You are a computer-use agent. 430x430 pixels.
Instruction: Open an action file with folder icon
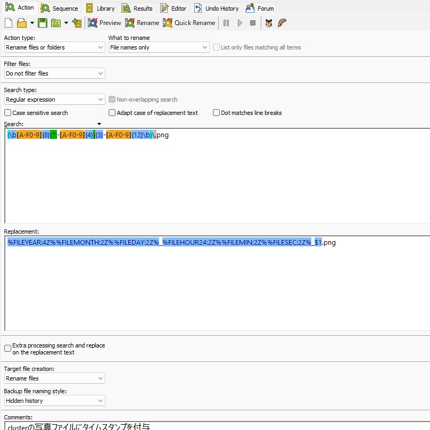click(22, 23)
